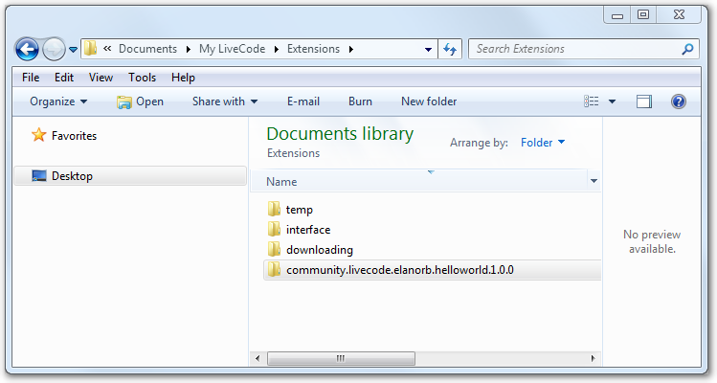The image size is (717, 383).
Task: Click the Burn toolbar button
Action: 360,101
